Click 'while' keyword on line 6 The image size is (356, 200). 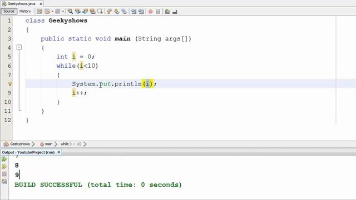click(66, 66)
